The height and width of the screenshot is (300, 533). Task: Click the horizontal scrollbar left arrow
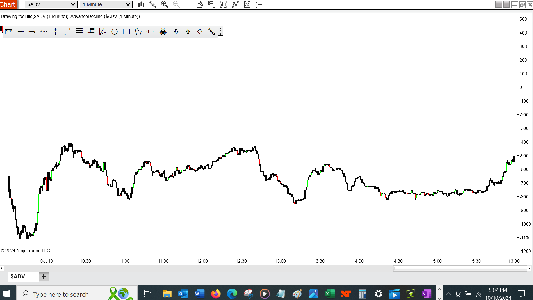2,268
